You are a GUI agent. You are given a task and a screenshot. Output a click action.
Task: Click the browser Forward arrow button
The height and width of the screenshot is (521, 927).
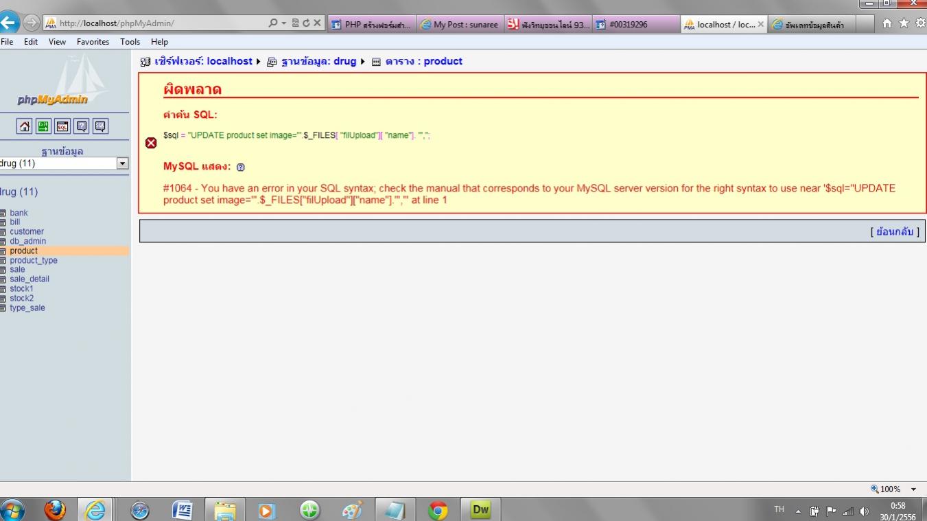(32, 23)
